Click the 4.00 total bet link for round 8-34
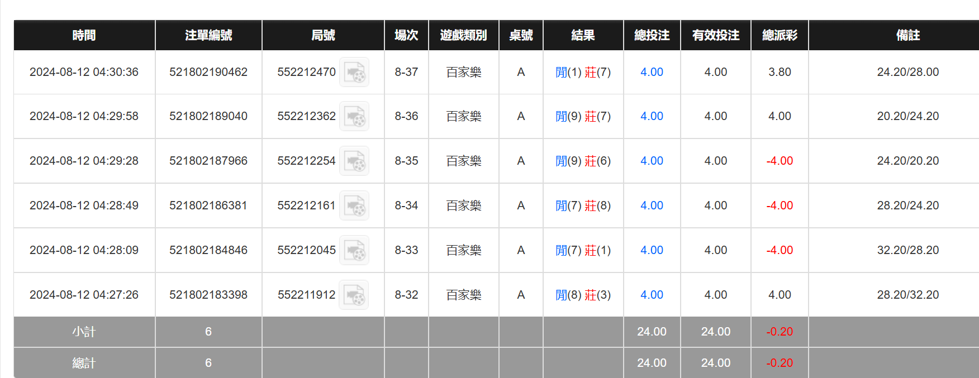Viewport: 979px width, 378px height. tap(652, 205)
